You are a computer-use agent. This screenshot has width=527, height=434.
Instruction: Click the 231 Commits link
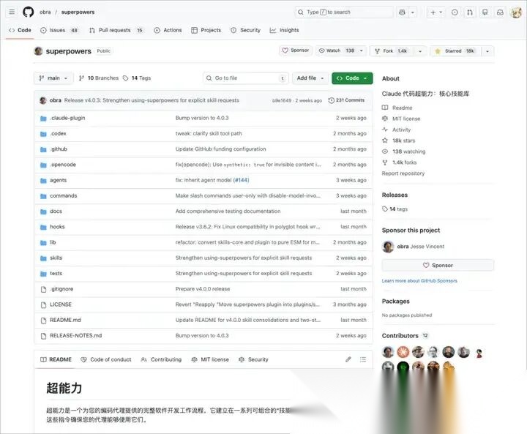click(346, 100)
